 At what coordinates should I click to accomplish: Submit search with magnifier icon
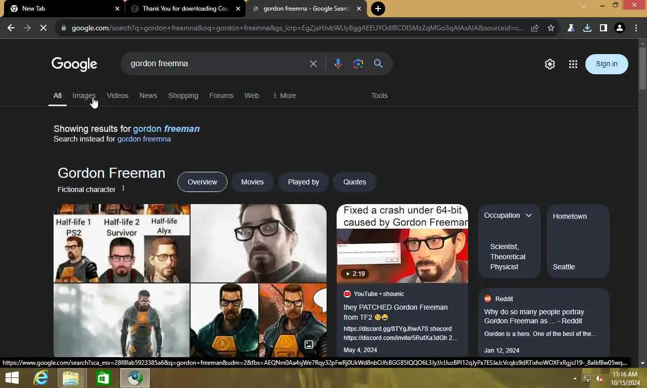tap(378, 64)
